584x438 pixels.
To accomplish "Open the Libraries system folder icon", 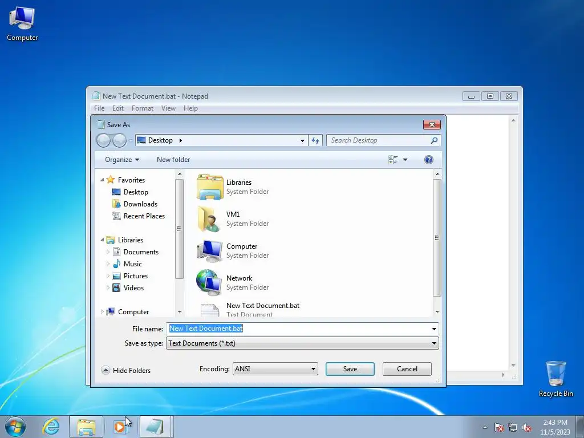I will pos(210,187).
